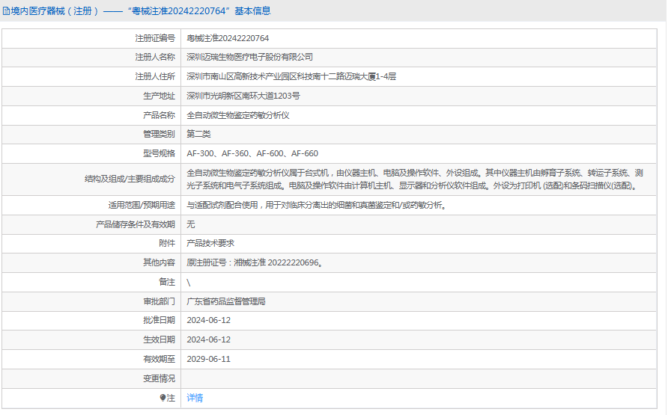Click the 产品名称 label
The height and width of the screenshot is (415, 668).
pos(159,115)
